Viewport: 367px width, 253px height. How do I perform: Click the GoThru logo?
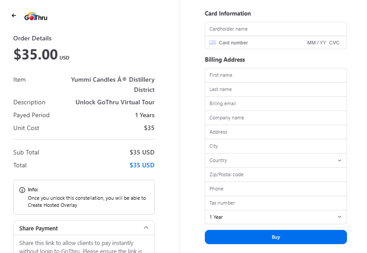click(36, 17)
